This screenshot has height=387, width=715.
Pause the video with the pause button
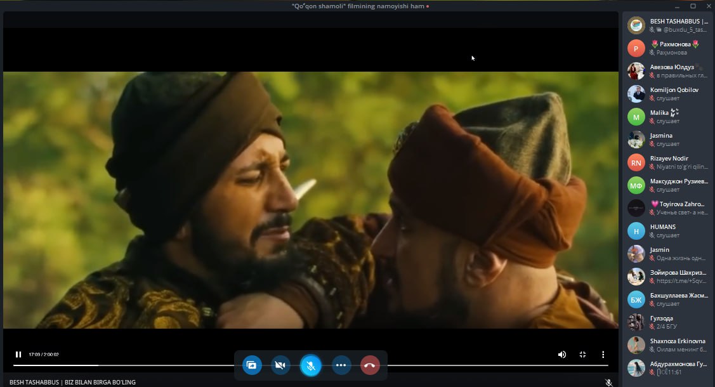(x=18, y=354)
